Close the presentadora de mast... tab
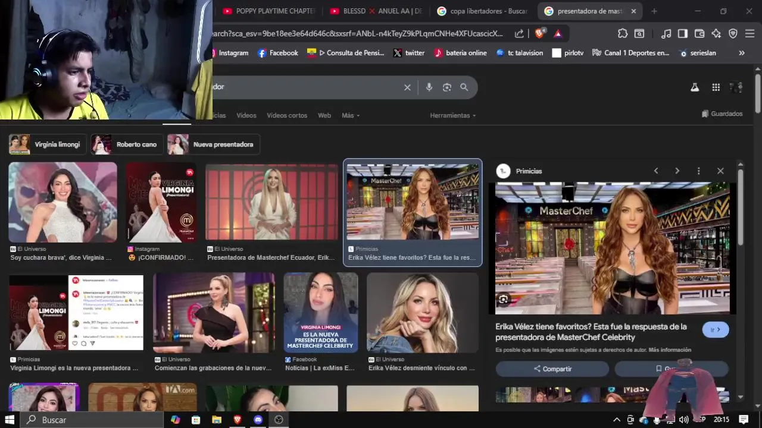 (633, 11)
